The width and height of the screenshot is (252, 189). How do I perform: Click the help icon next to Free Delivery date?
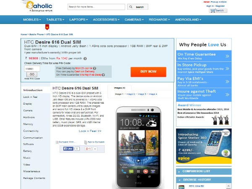click(94, 68)
